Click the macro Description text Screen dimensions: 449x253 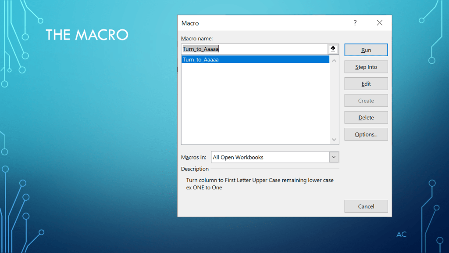click(260, 184)
